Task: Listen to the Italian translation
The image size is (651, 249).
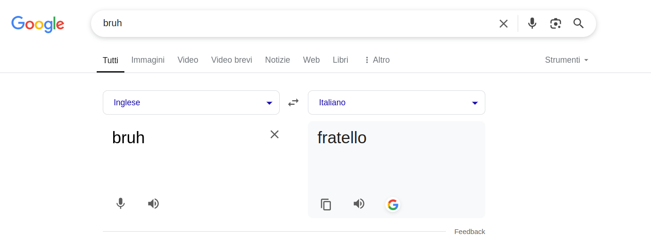Action: (359, 204)
